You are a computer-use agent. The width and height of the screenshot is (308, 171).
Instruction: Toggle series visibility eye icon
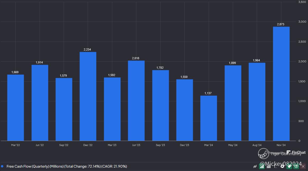point(296,166)
